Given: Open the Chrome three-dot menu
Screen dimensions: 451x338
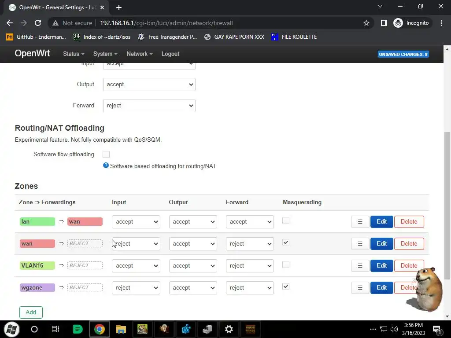Looking at the screenshot, I should tap(441, 23).
